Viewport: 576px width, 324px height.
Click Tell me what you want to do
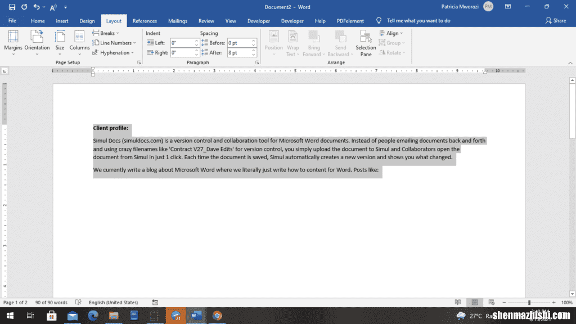[418, 21]
